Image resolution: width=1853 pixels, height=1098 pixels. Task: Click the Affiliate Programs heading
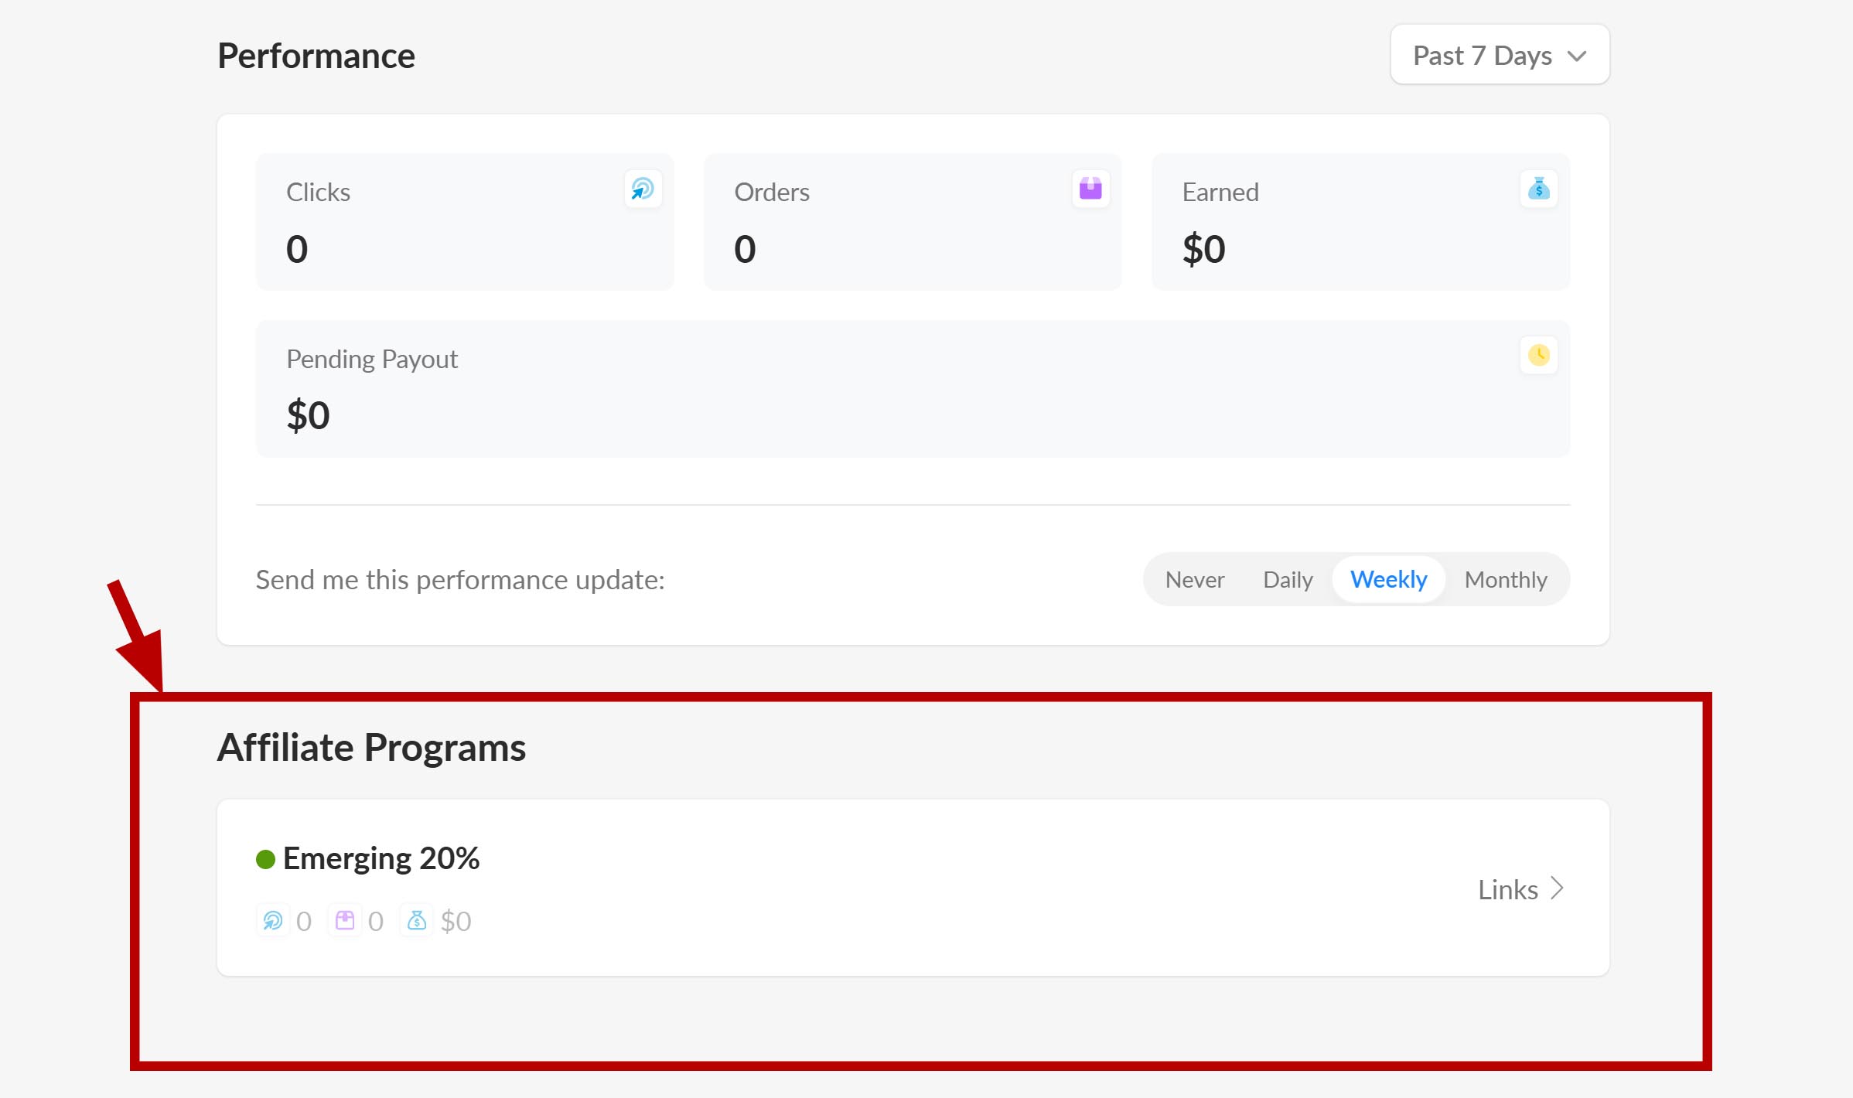coord(371,748)
